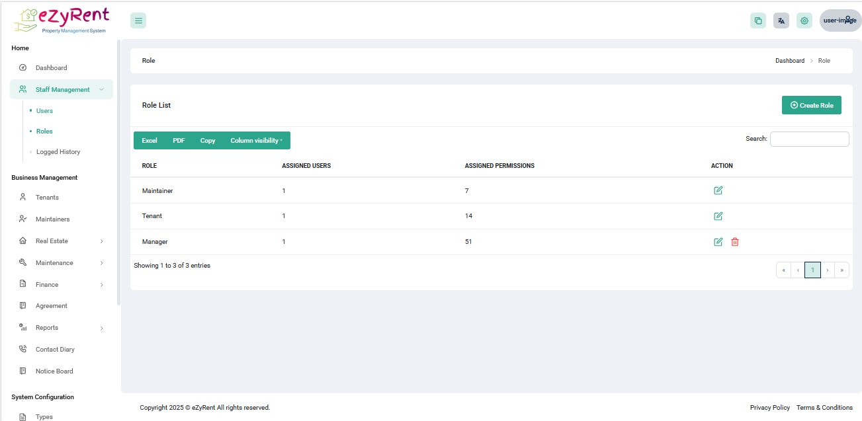Open the Column visibility dropdown
The width and height of the screenshot is (862, 421).
[x=256, y=141]
